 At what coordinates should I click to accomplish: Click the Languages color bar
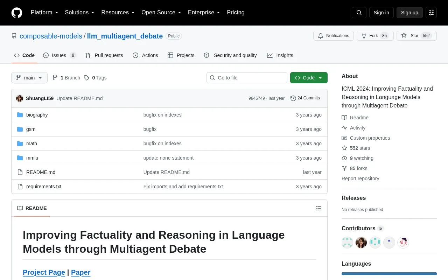point(389,274)
